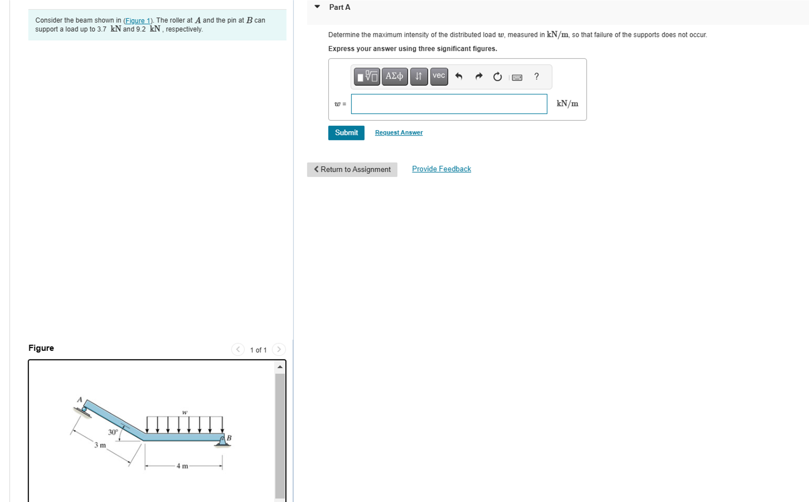Submit the answer for Part A

click(346, 132)
